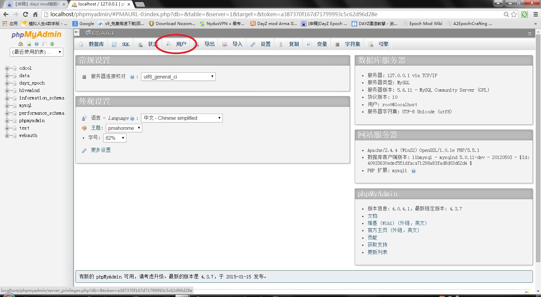Open help icon next to PHP extension mysqli

pos(414,171)
